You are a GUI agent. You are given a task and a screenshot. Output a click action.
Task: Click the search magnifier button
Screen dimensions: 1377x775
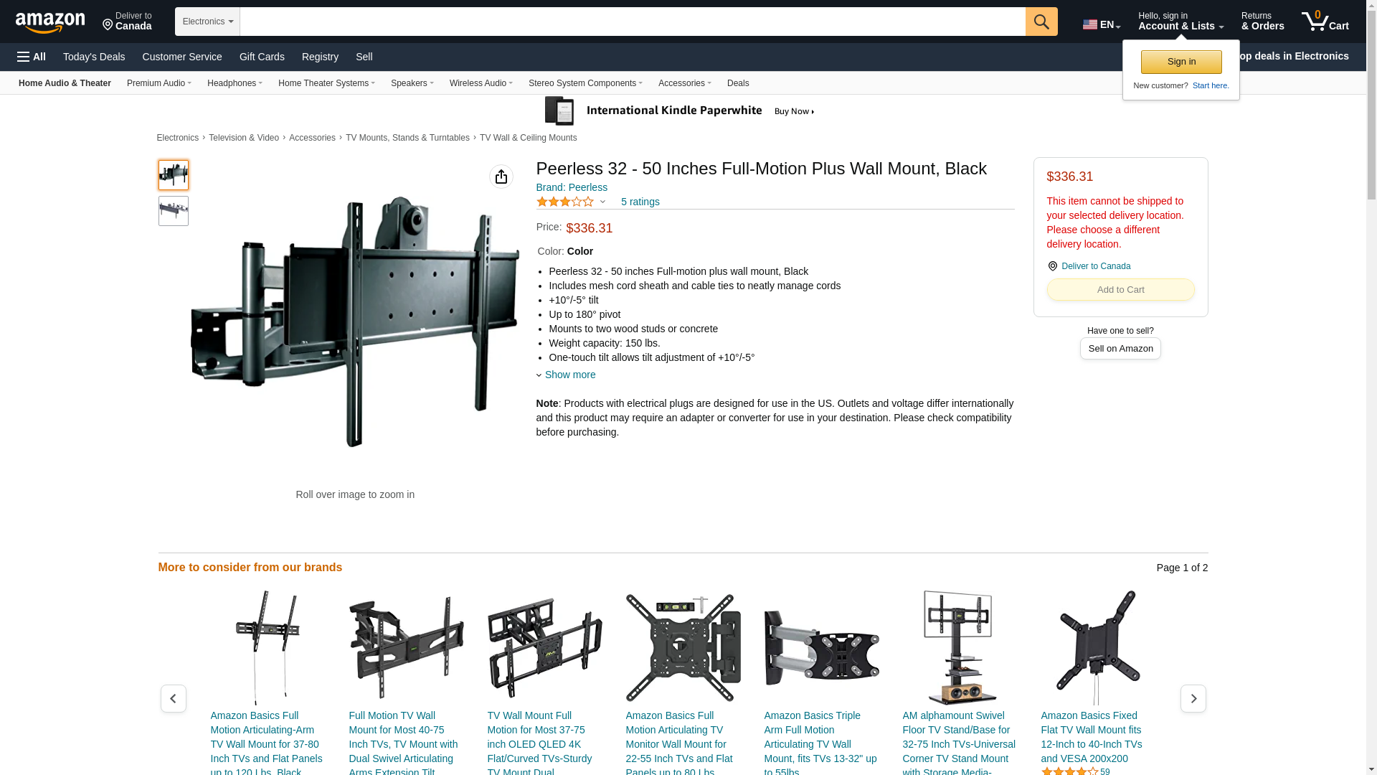click(x=1041, y=22)
